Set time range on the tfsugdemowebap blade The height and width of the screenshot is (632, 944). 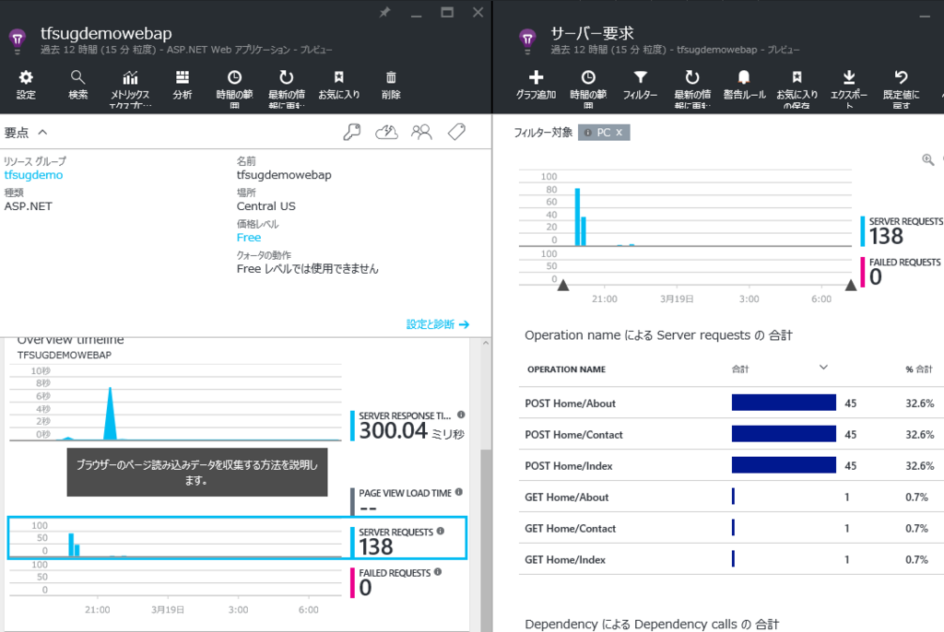(234, 88)
